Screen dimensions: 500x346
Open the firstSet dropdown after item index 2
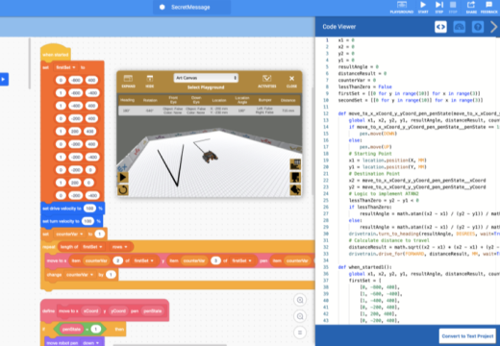[x=143, y=260]
